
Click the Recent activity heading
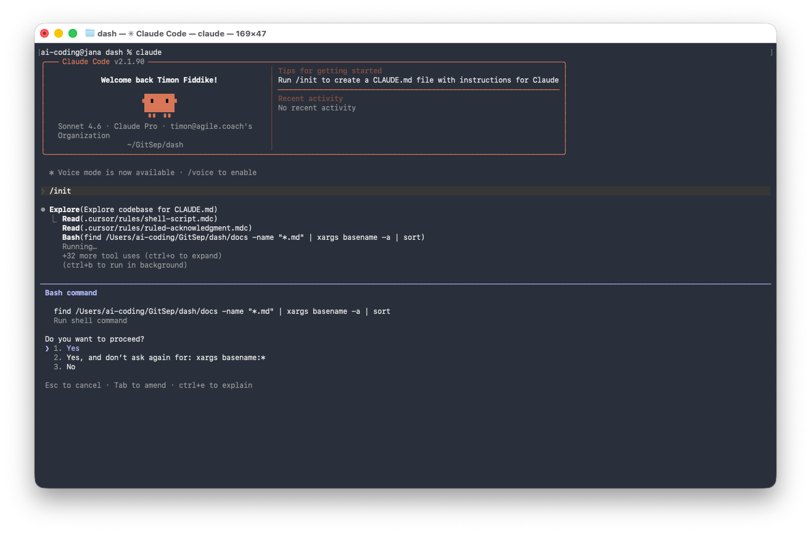tap(310, 99)
